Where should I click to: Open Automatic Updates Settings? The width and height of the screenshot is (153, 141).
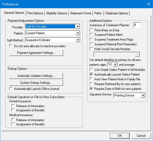click(36, 76)
